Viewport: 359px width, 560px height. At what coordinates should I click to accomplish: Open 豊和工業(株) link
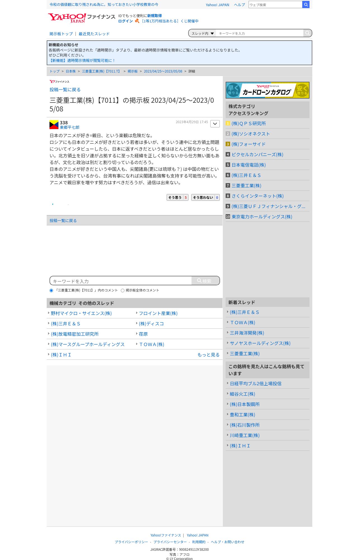242,415
